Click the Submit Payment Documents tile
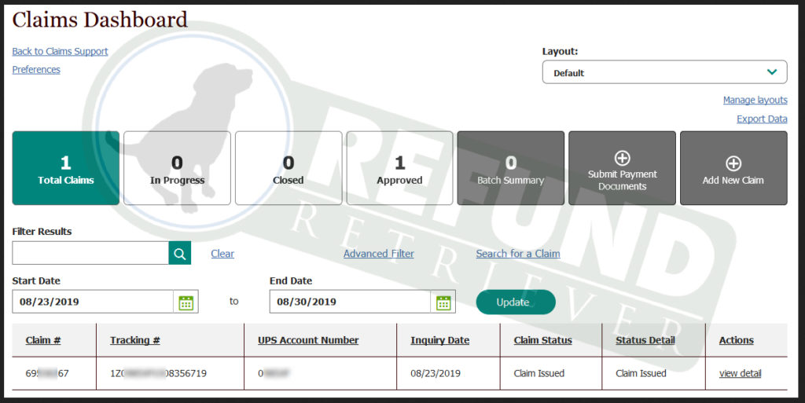 622,168
